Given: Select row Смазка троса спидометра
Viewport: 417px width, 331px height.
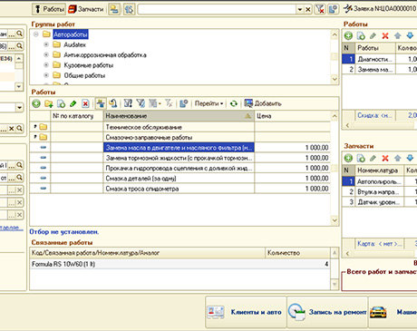Looking at the screenshot, I should tap(179, 189).
